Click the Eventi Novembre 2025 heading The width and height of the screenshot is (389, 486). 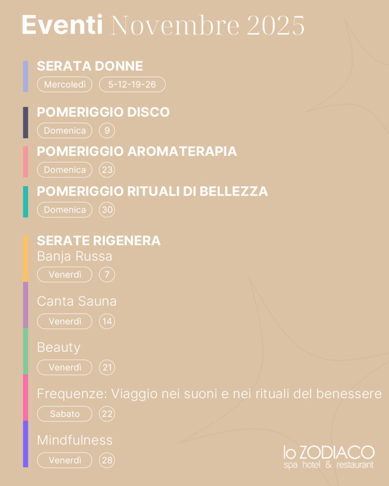click(163, 26)
